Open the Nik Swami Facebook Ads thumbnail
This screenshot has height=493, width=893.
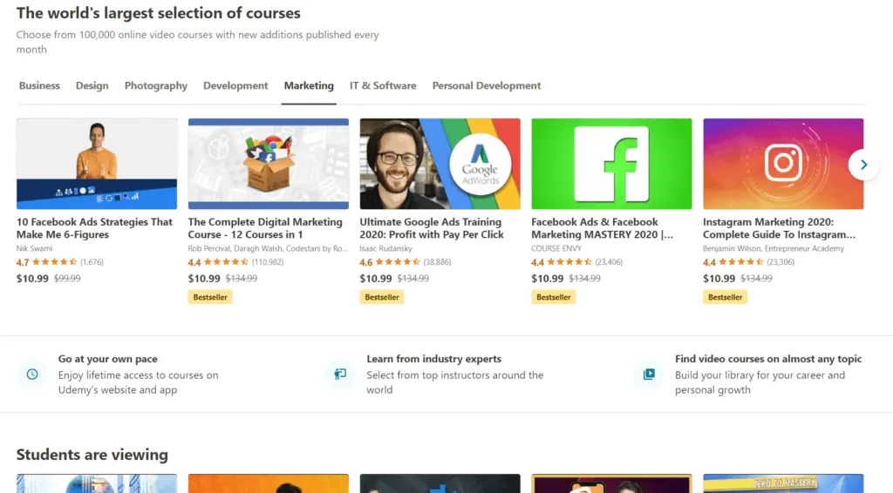point(97,164)
